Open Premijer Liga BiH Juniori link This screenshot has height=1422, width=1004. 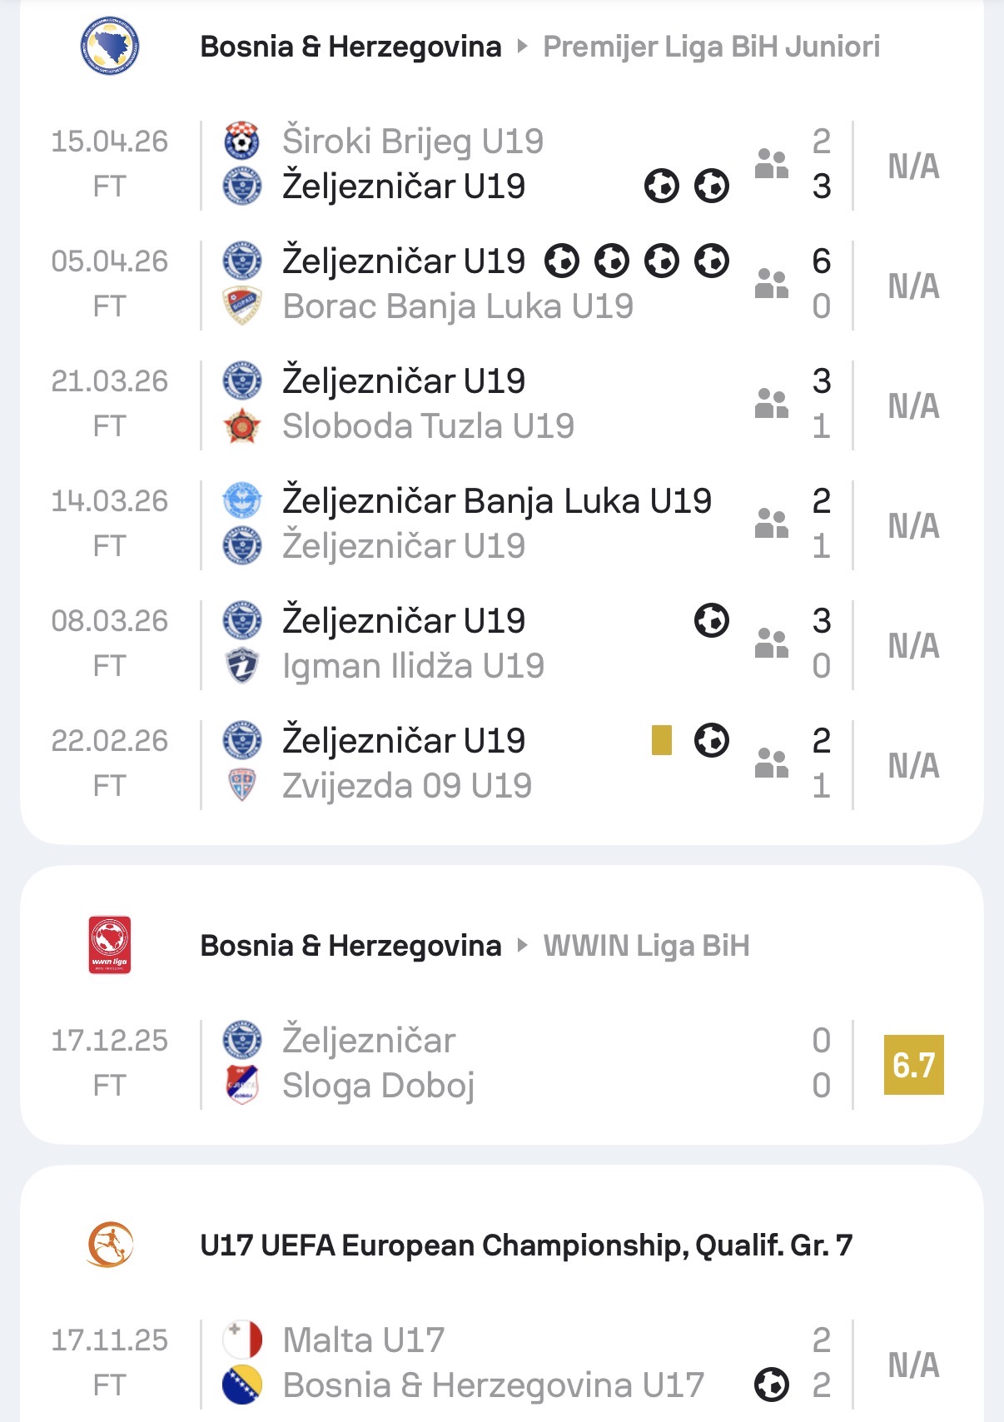coord(711,47)
